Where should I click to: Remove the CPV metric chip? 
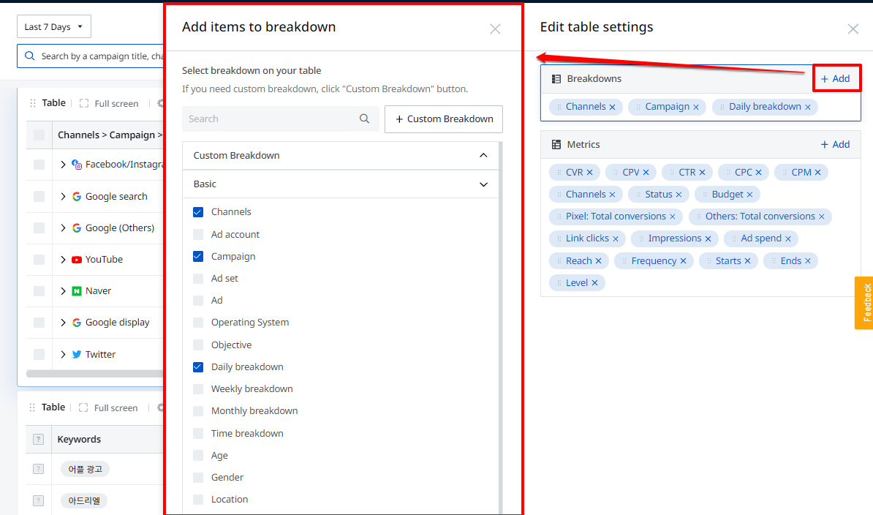[646, 173]
